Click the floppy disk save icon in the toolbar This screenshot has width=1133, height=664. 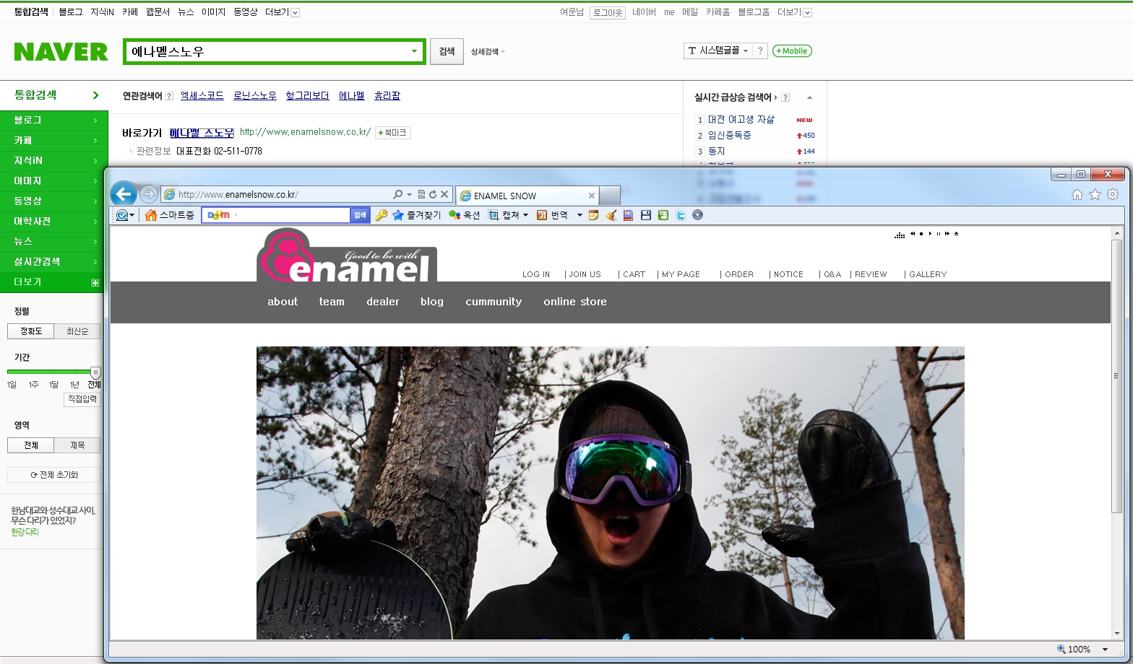coord(646,215)
